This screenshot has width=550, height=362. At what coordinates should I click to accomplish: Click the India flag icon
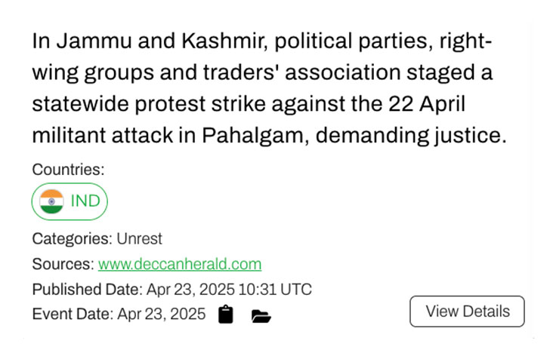coord(51,202)
